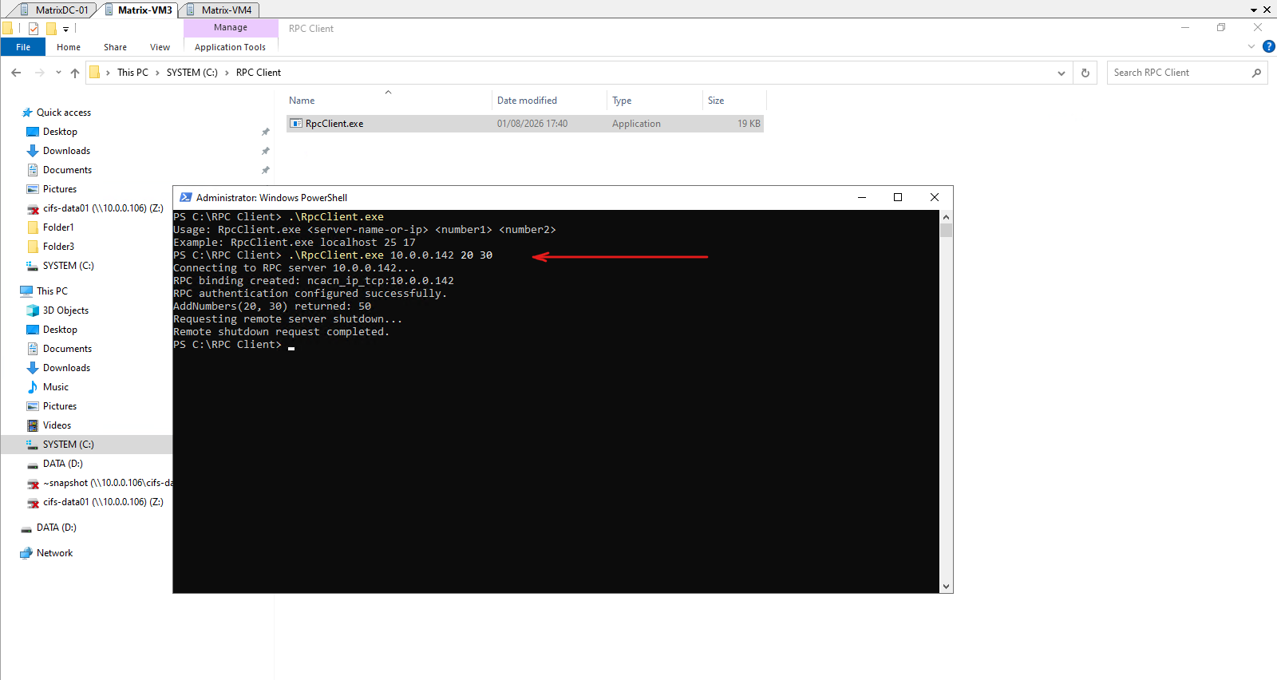Viewport: 1277px width, 680px height.
Task: Click the Back arrow in Explorer
Action: click(16, 73)
